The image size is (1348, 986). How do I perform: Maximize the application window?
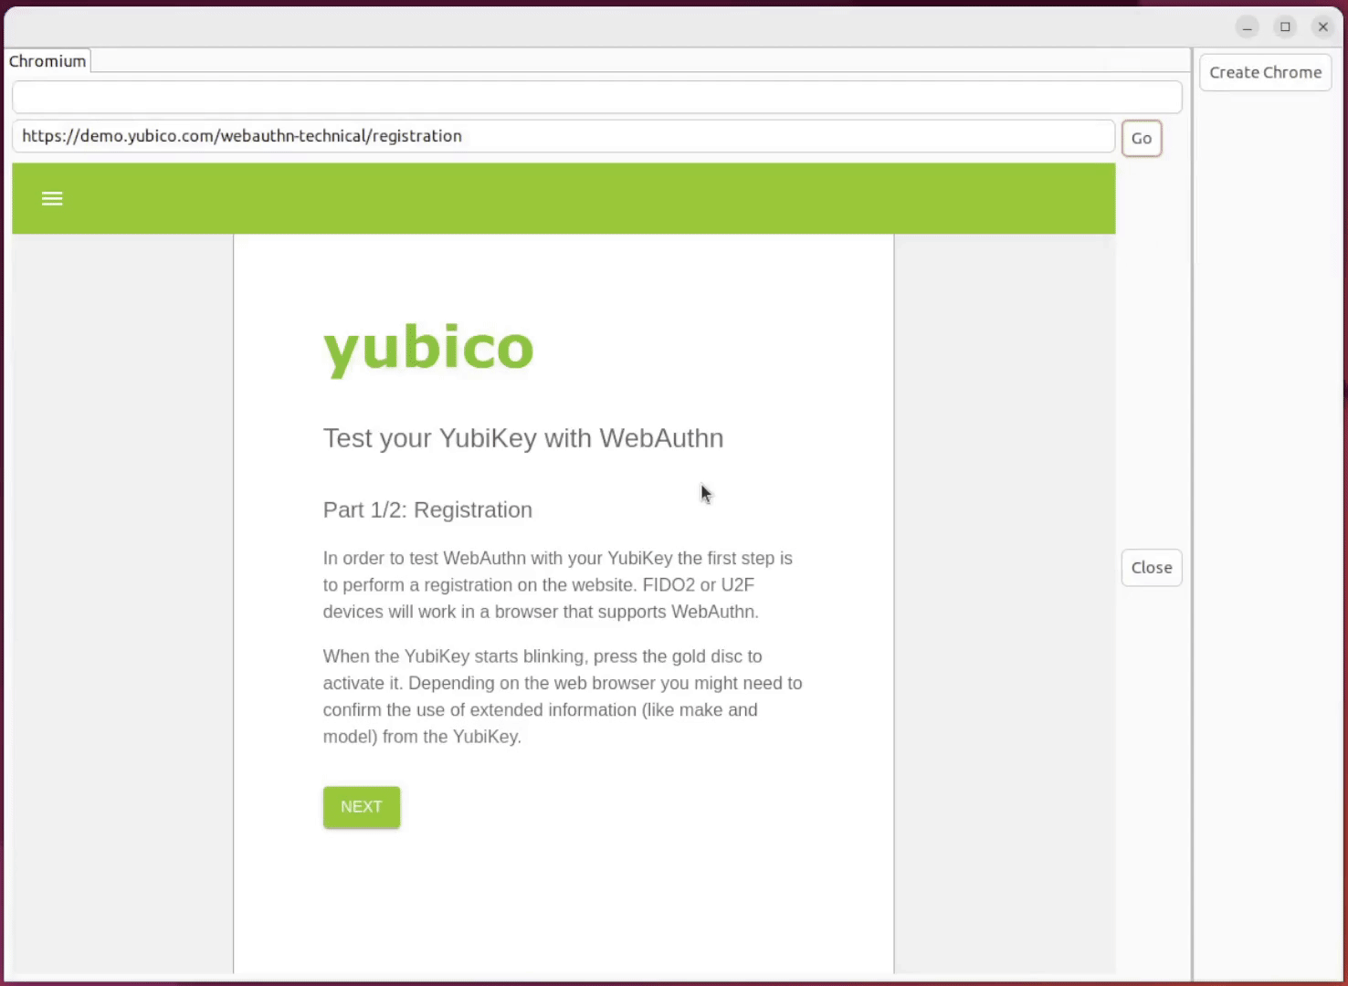pos(1285,26)
